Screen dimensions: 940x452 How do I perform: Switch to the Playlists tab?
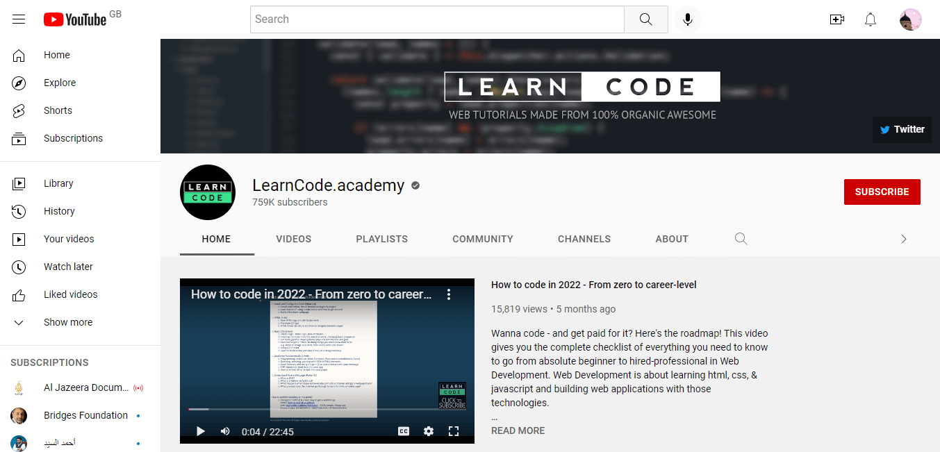381,239
